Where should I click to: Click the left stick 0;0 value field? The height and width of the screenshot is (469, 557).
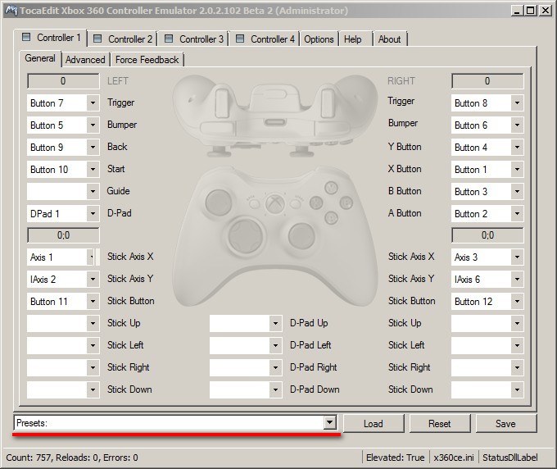tap(63, 235)
